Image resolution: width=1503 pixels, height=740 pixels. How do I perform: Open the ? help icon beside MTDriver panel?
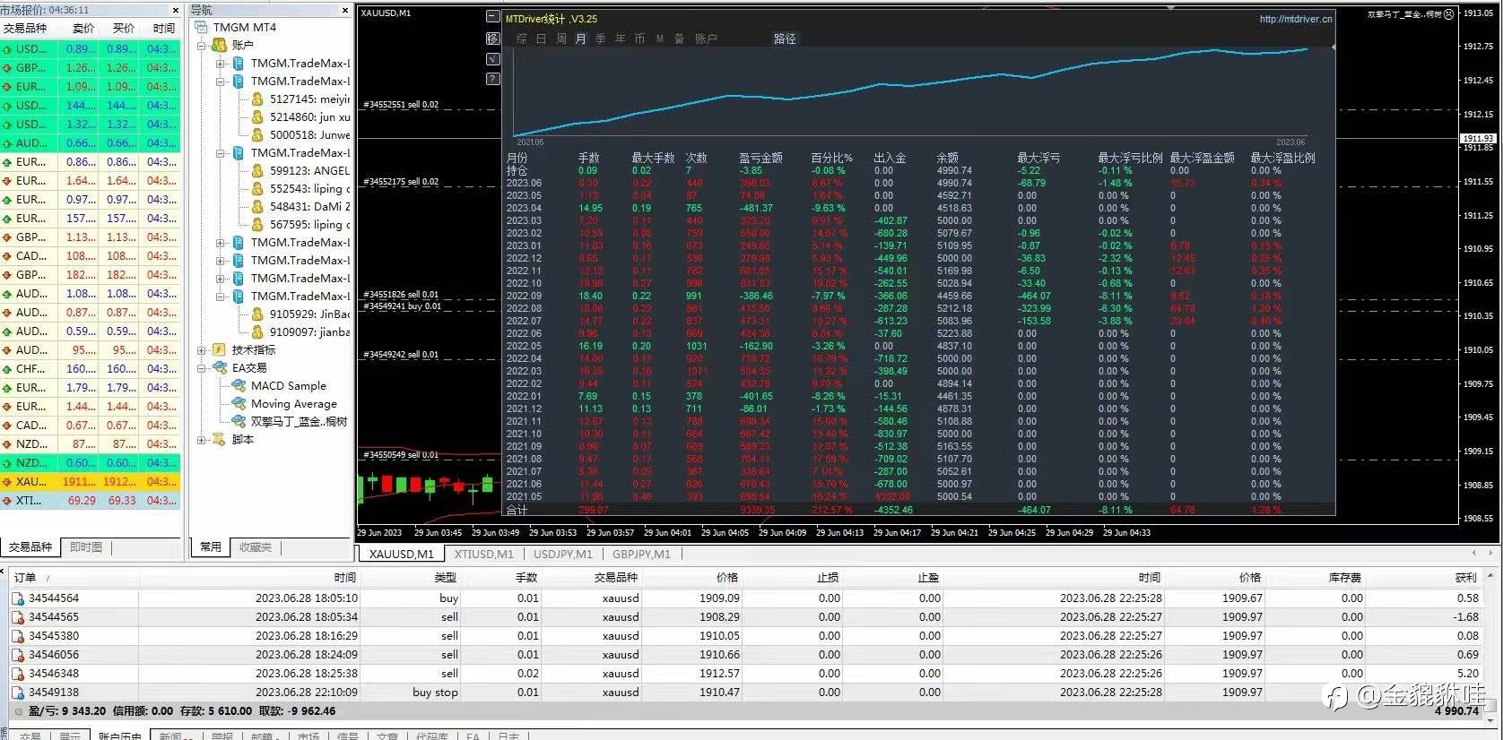click(492, 79)
